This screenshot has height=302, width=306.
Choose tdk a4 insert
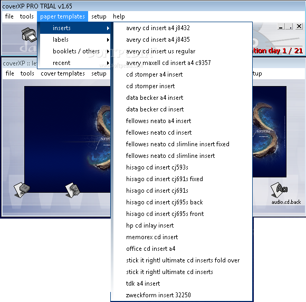(x=183, y=284)
